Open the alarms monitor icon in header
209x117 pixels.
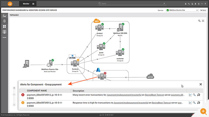pos(192,4)
